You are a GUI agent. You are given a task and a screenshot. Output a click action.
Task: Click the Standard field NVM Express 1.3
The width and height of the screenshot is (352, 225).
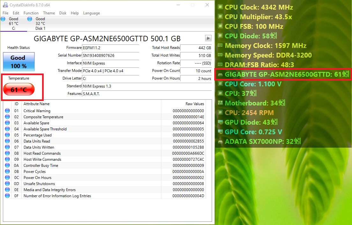147,86
